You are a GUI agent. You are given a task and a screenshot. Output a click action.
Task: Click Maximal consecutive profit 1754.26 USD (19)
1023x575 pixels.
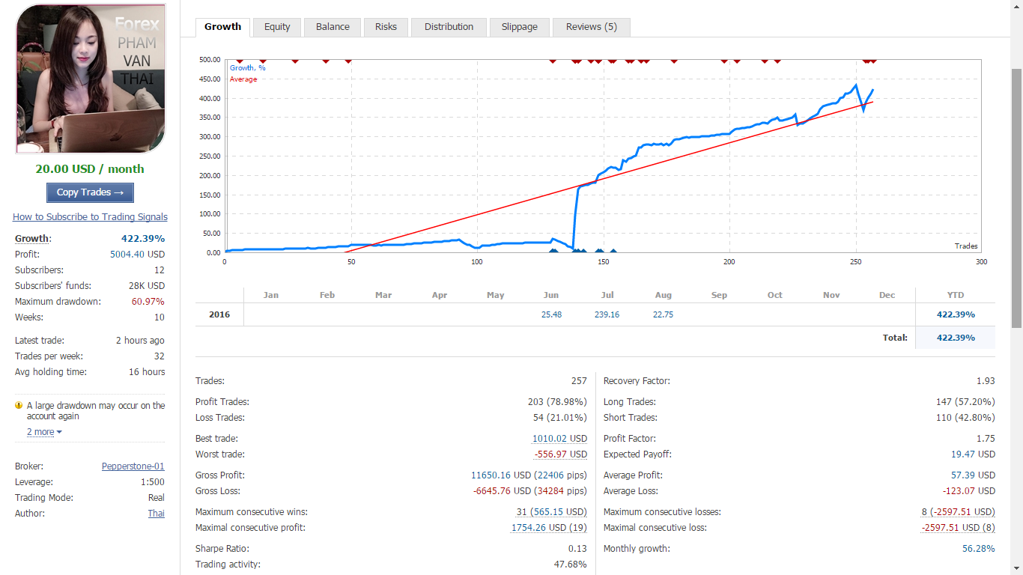[549, 528]
